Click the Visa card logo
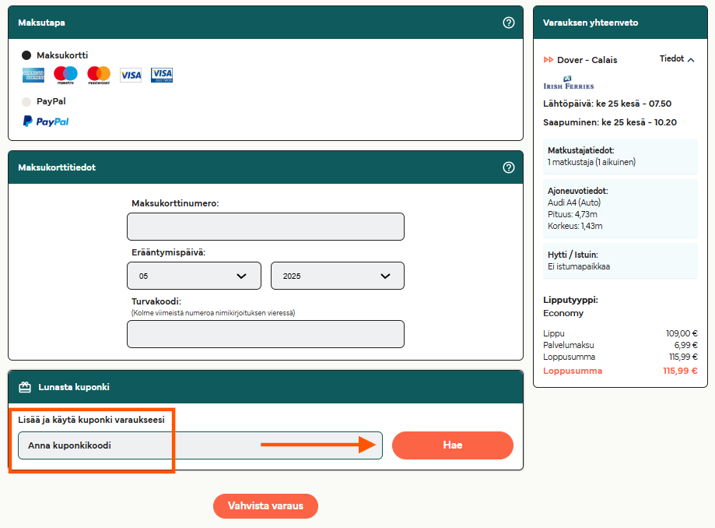 click(131, 76)
